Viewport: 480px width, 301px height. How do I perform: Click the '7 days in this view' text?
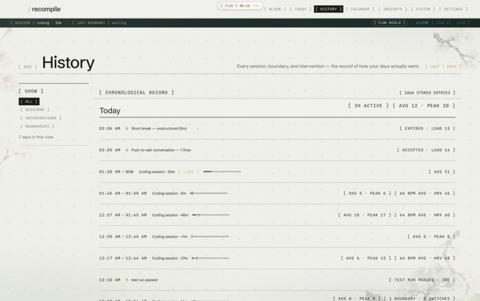coord(36,137)
